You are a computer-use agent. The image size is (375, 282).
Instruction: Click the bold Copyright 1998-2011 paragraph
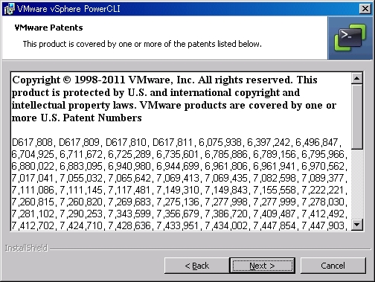click(173, 99)
